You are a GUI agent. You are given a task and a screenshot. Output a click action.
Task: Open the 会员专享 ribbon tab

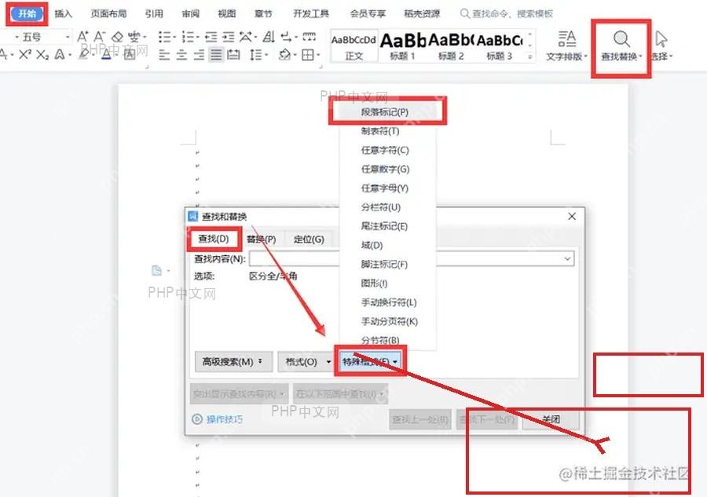coord(368,13)
